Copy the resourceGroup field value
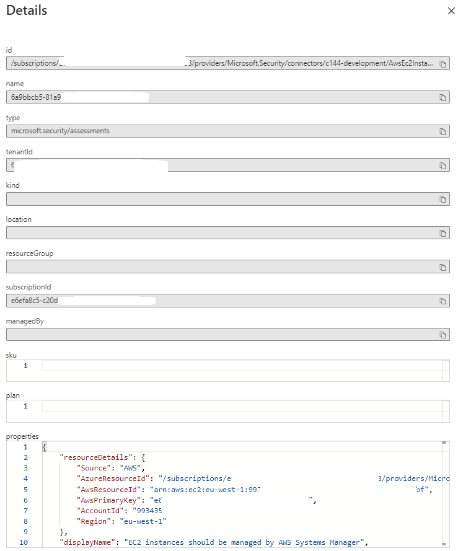 click(443, 268)
